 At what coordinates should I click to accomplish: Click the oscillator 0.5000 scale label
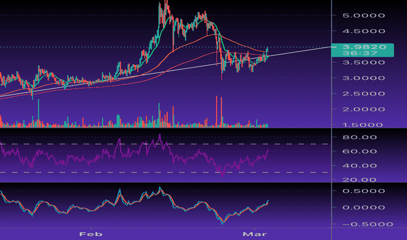coord(364,191)
